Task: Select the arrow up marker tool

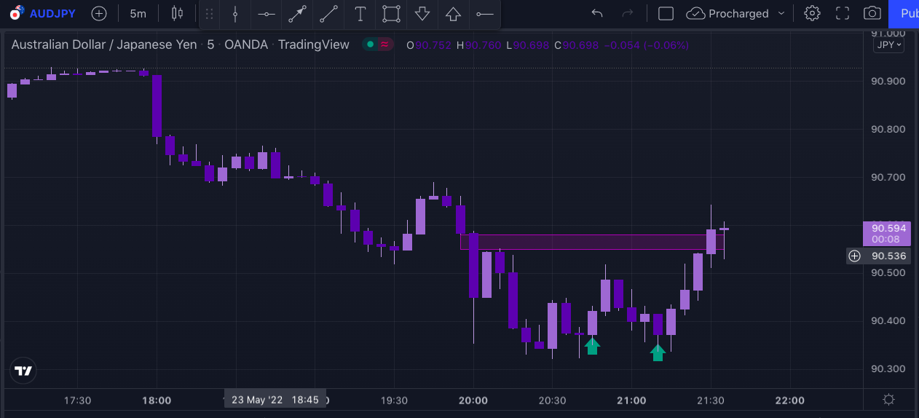Action: coord(453,14)
